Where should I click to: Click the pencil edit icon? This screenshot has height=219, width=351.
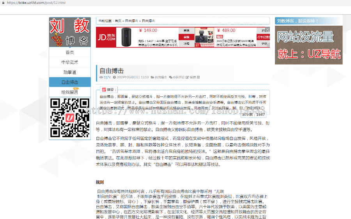[x=187, y=77]
